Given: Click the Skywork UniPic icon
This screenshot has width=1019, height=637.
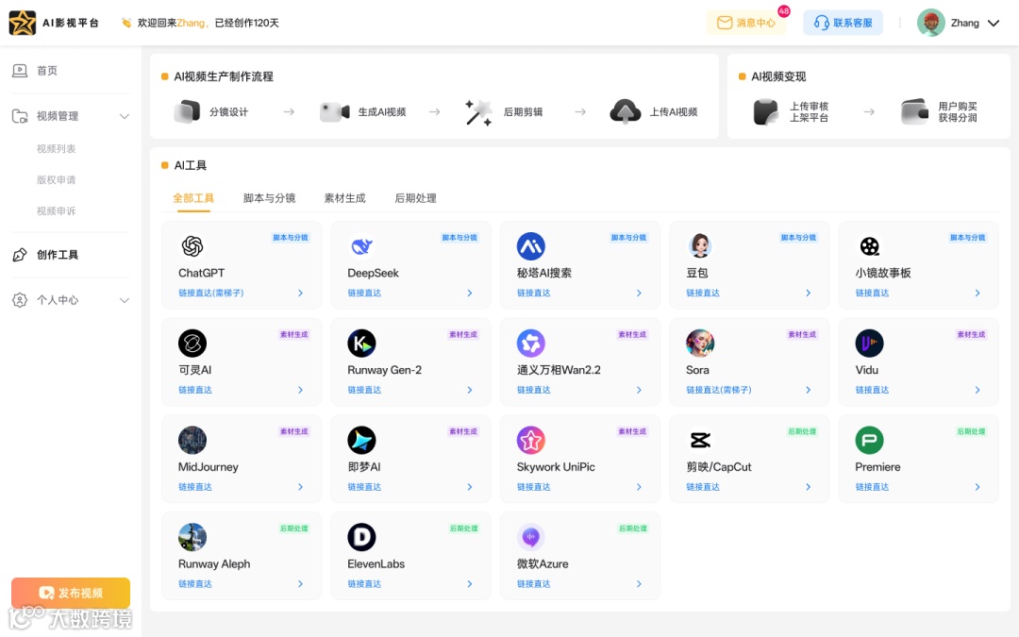Looking at the screenshot, I should (x=531, y=440).
